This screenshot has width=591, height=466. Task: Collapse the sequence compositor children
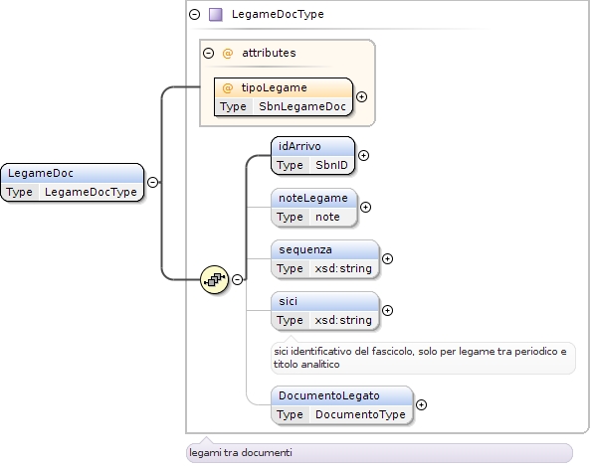[237, 279]
